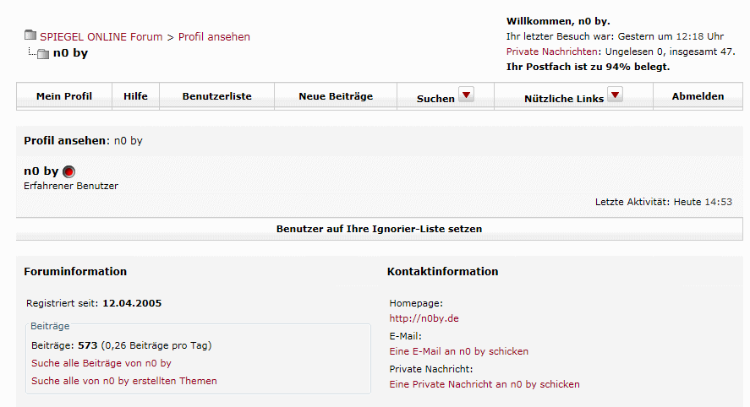Expand the Nützliche Links dropdown arrow
This screenshot has height=407, width=750.
(615, 95)
